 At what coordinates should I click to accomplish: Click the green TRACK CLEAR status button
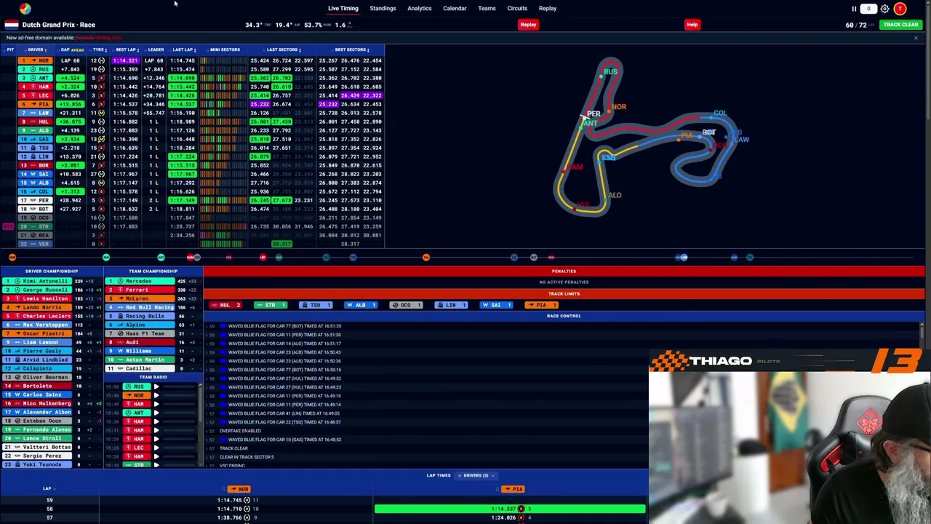[x=901, y=25]
